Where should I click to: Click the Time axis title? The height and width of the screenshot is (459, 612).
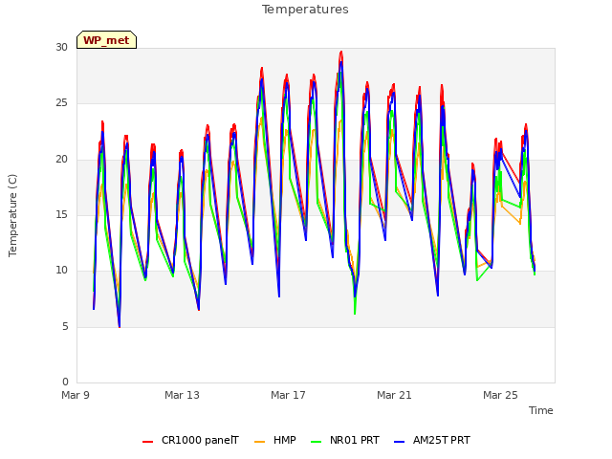tap(541, 410)
